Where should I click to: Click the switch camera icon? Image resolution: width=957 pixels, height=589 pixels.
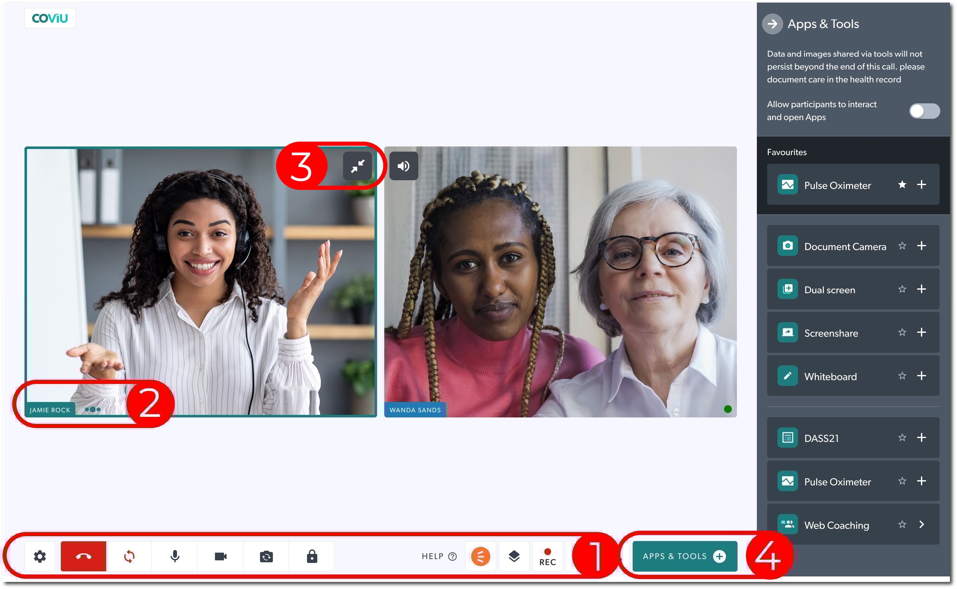pyautogui.click(x=266, y=556)
